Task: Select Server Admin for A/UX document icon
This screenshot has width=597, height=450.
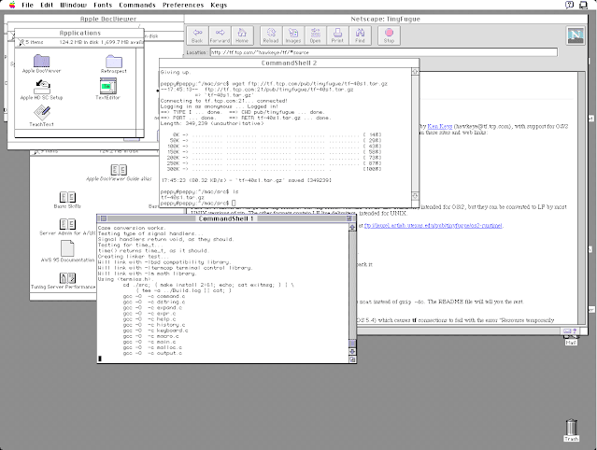Action: (x=67, y=224)
